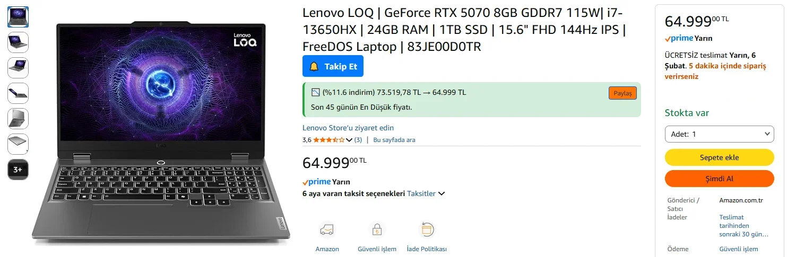Click the İade Politikası return box icon
Viewport: 787px width, 257px height.
point(427,230)
